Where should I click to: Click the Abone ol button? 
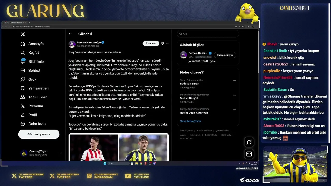click(151, 43)
